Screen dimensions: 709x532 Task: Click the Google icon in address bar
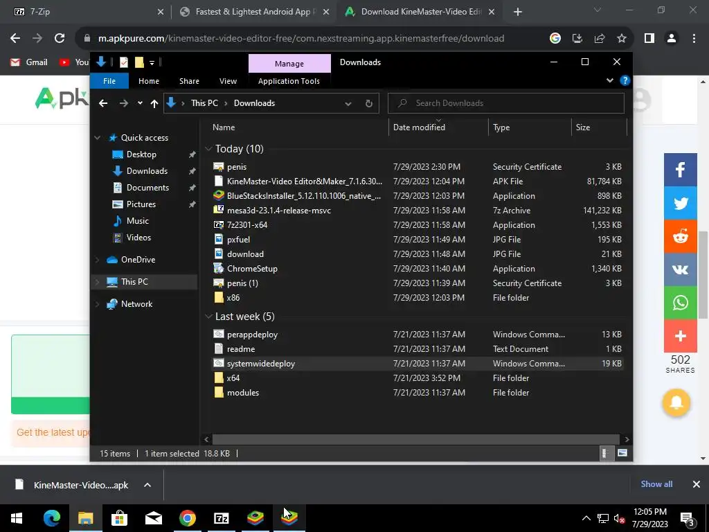click(555, 39)
